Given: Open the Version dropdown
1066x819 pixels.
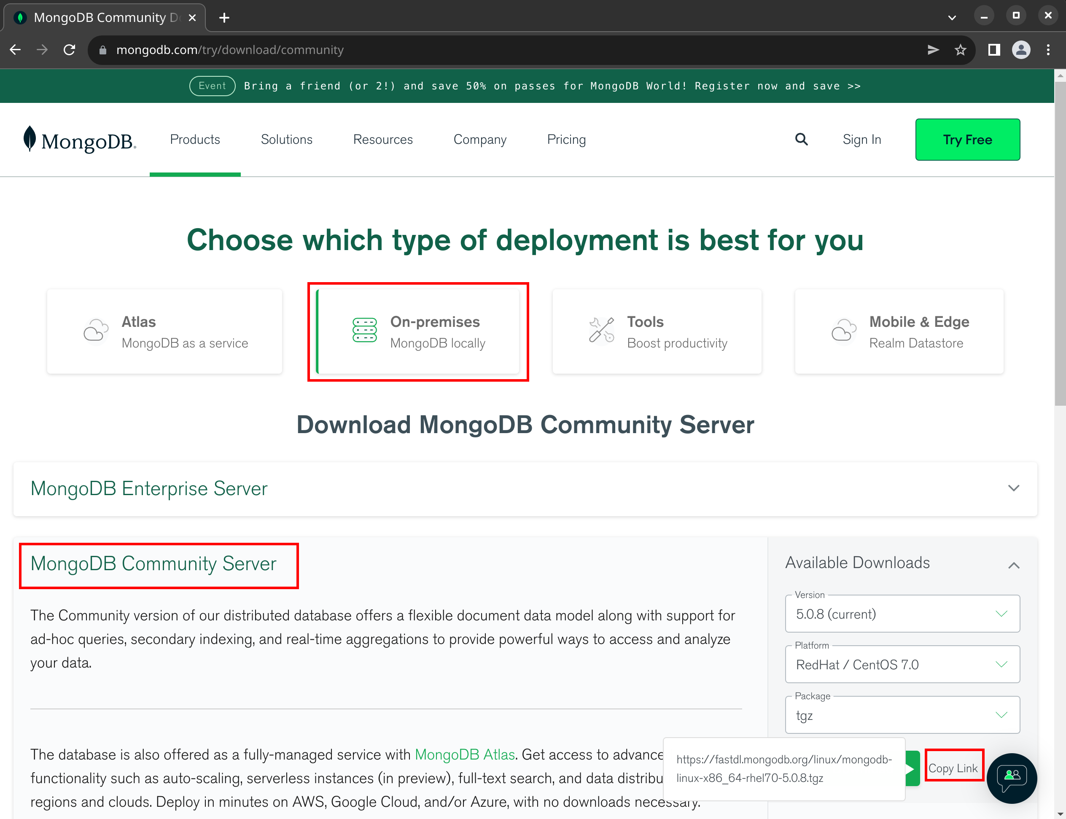Looking at the screenshot, I should (903, 614).
